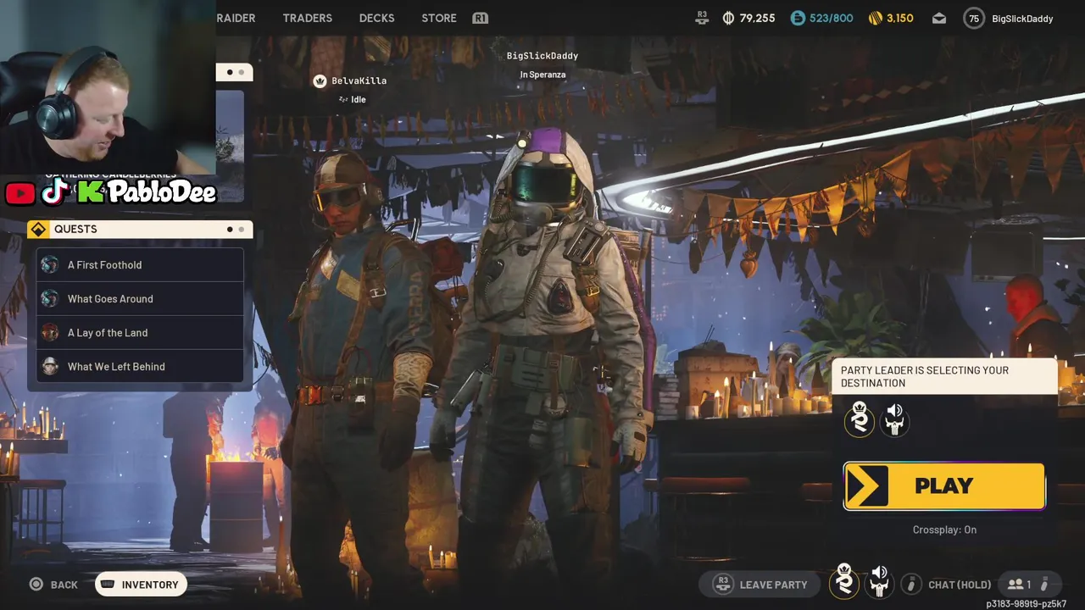Click the R3 stick icon in top bar
Screen dimensions: 1085x610
tap(702, 18)
